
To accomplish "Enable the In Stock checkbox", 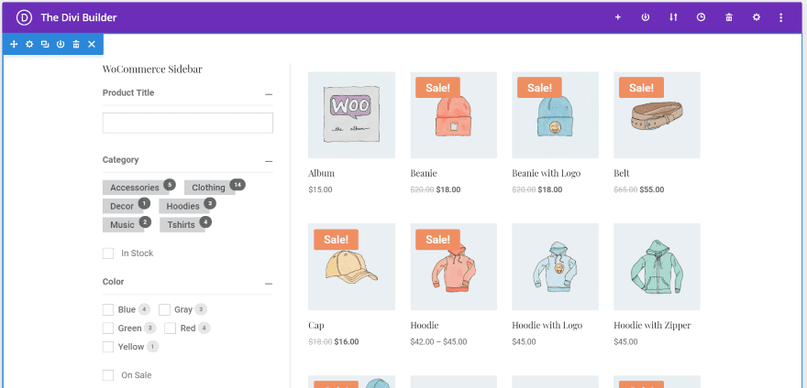I will tap(108, 253).
